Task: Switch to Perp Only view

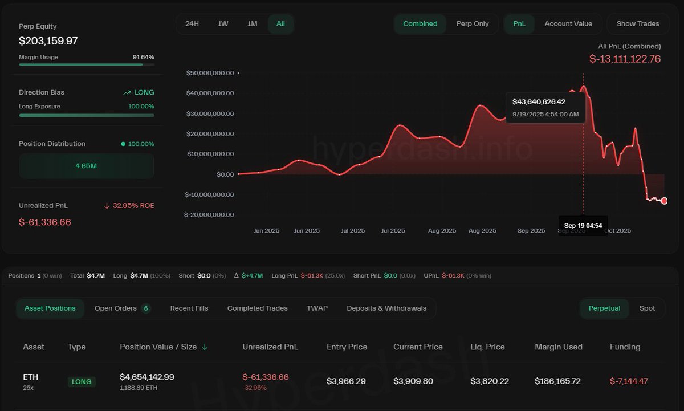Action: point(473,24)
